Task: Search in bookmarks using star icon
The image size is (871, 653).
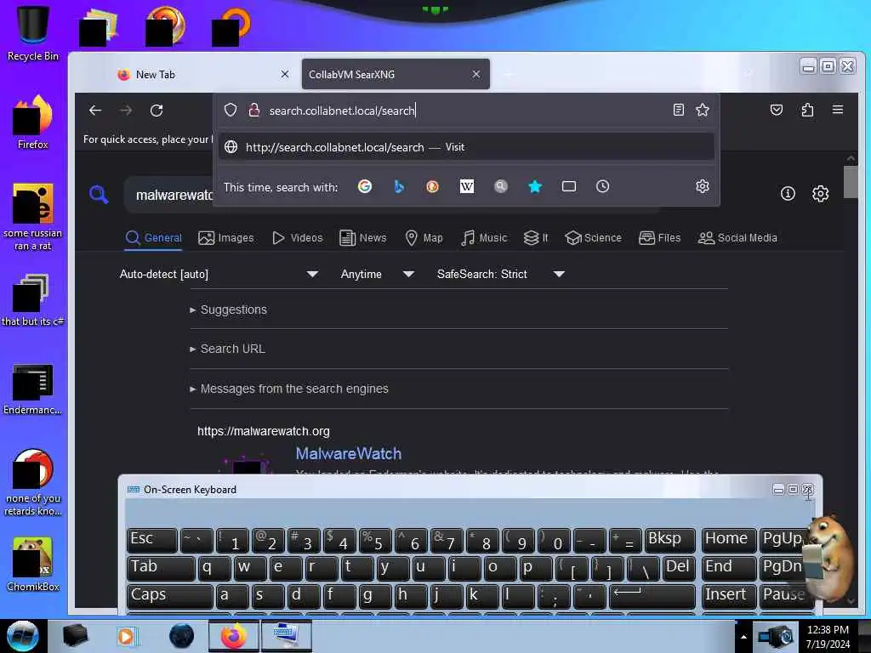Action: [535, 186]
